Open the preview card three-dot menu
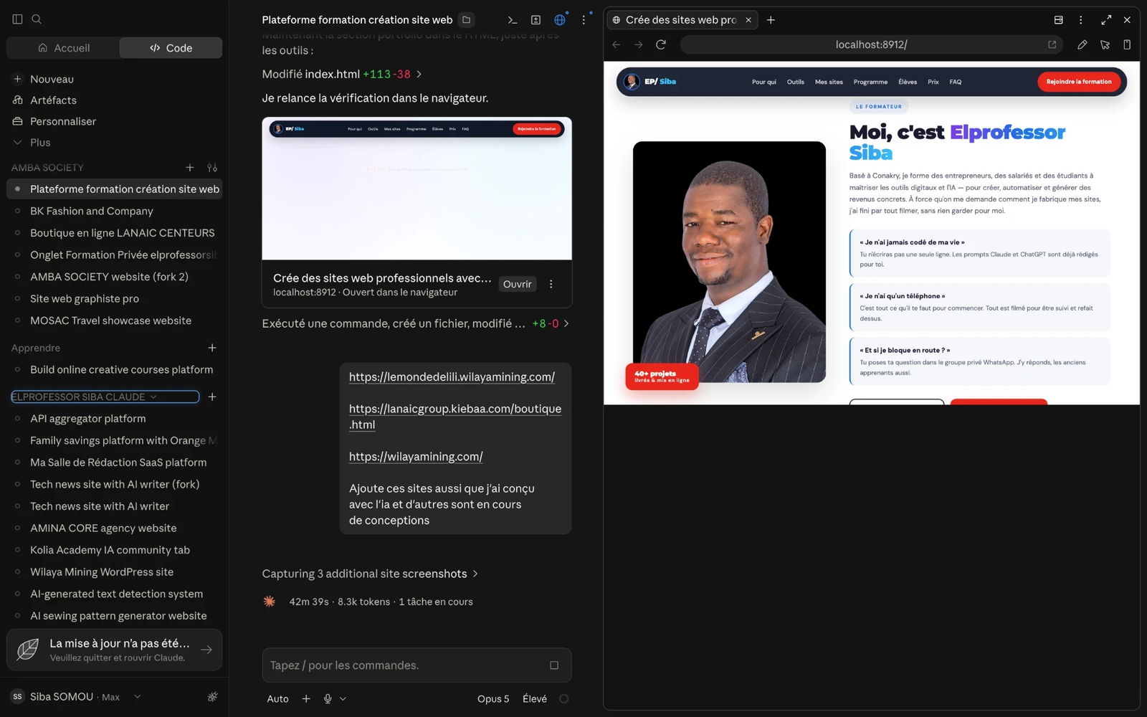 pyautogui.click(x=551, y=284)
